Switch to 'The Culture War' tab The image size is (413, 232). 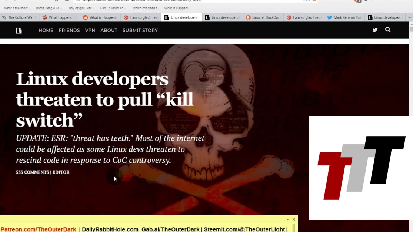[19, 17]
